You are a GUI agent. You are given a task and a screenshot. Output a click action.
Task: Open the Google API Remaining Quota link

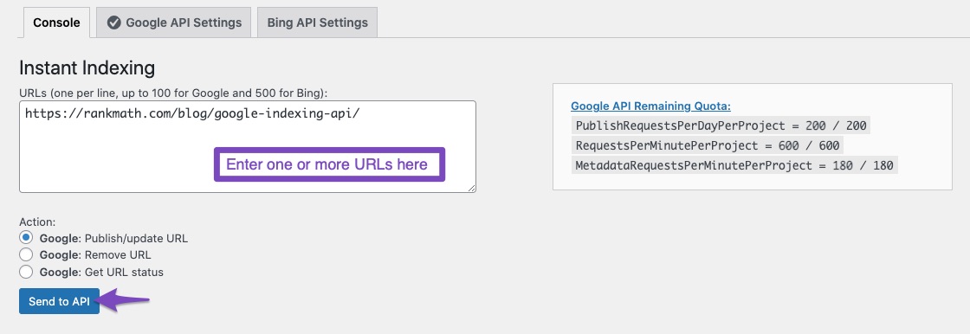pyautogui.click(x=650, y=106)
